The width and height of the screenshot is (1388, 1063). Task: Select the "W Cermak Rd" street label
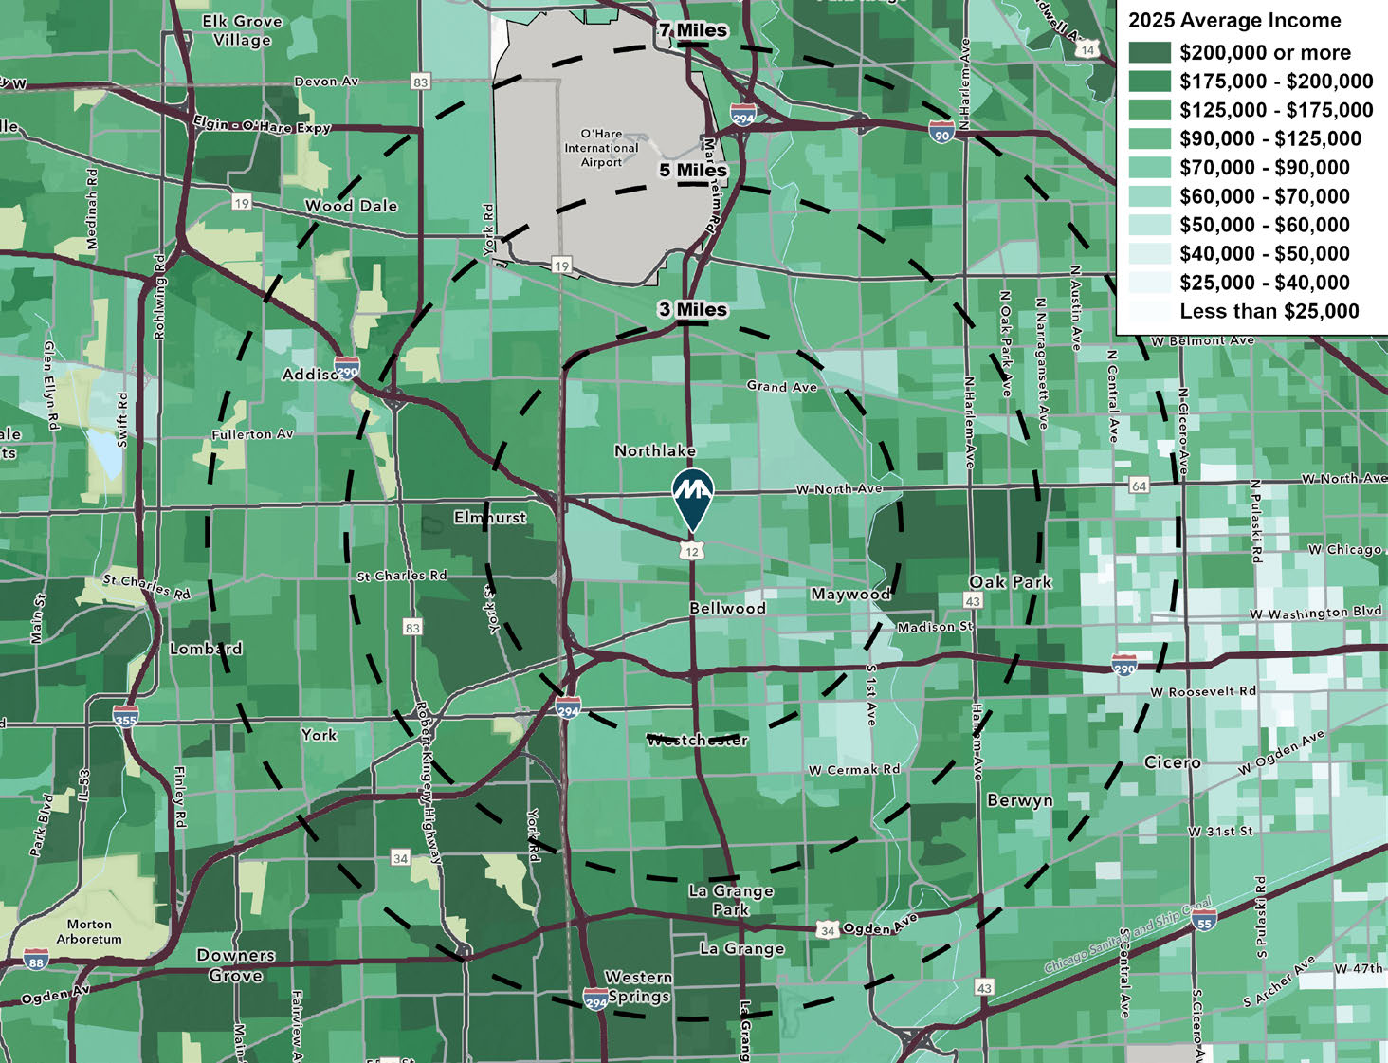tap(854, 769)
